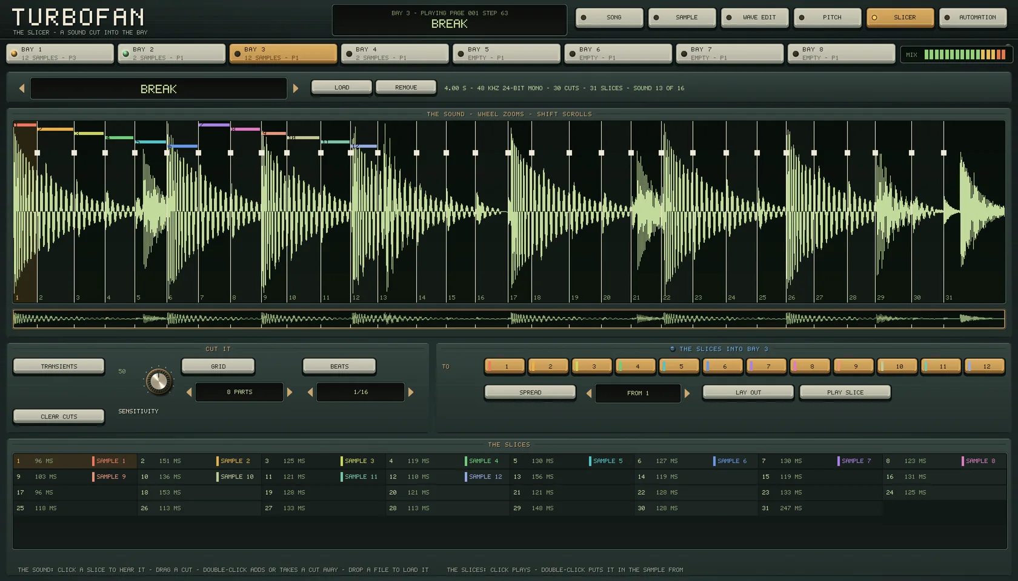Detect cuts with TRANSIENTS button
The width and height of the screenshot is (1018, 581).
pos(59,367)
